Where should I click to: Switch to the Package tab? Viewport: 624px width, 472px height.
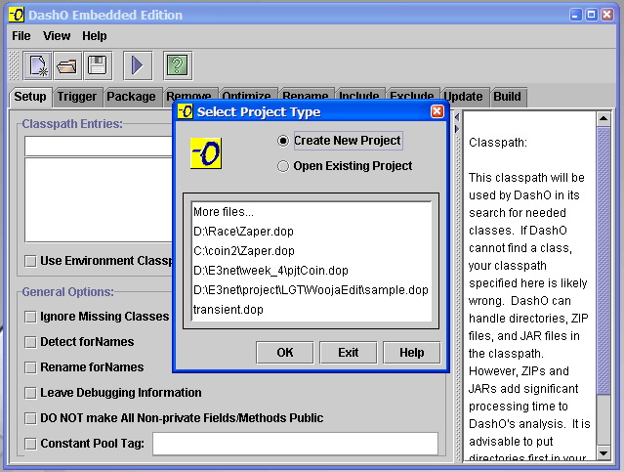coord(131,97)
